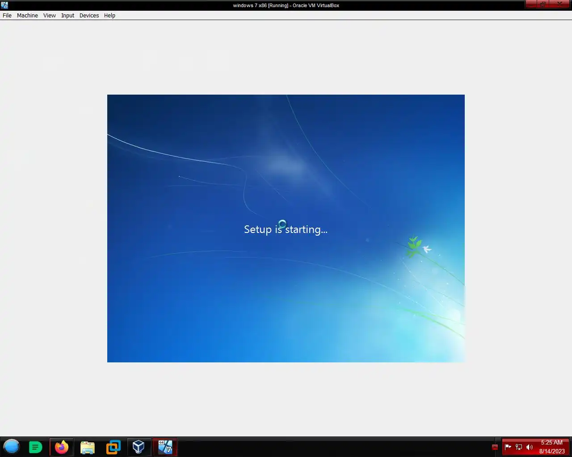Open the orange-blue VMware taskbar icon
Viewport: 572px width, 457px height.
pos(113,447)
